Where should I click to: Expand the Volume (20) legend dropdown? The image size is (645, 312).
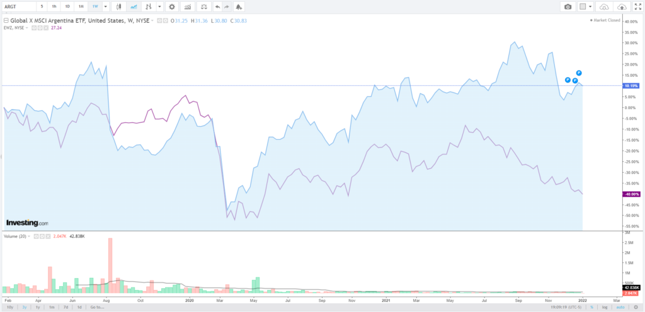point(29,236)
